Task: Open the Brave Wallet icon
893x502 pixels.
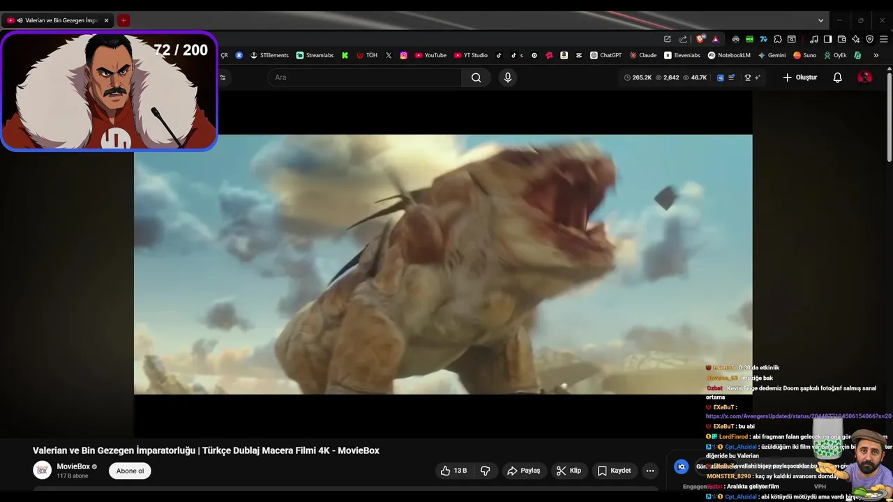Action: (x=842, y=39)
